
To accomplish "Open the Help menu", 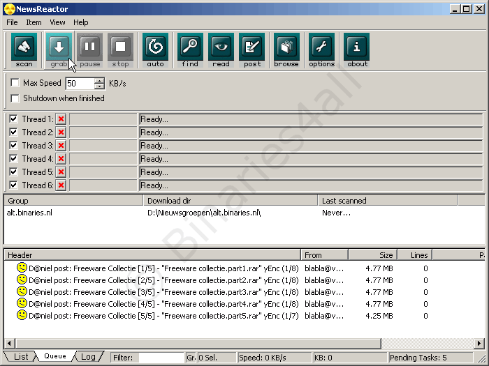I will (x=81, y=22).
